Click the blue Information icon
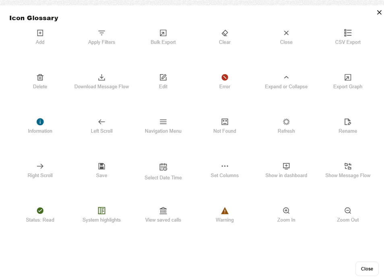This screenshot has width=384, height=277. pyautogui.click(x=40, y=122)
